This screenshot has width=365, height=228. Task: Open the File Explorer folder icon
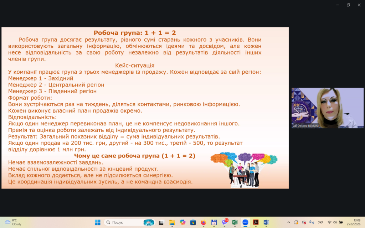(172, 222)
